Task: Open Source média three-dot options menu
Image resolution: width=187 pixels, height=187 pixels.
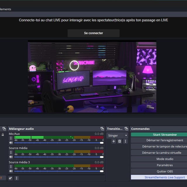Action: (11, 152)
